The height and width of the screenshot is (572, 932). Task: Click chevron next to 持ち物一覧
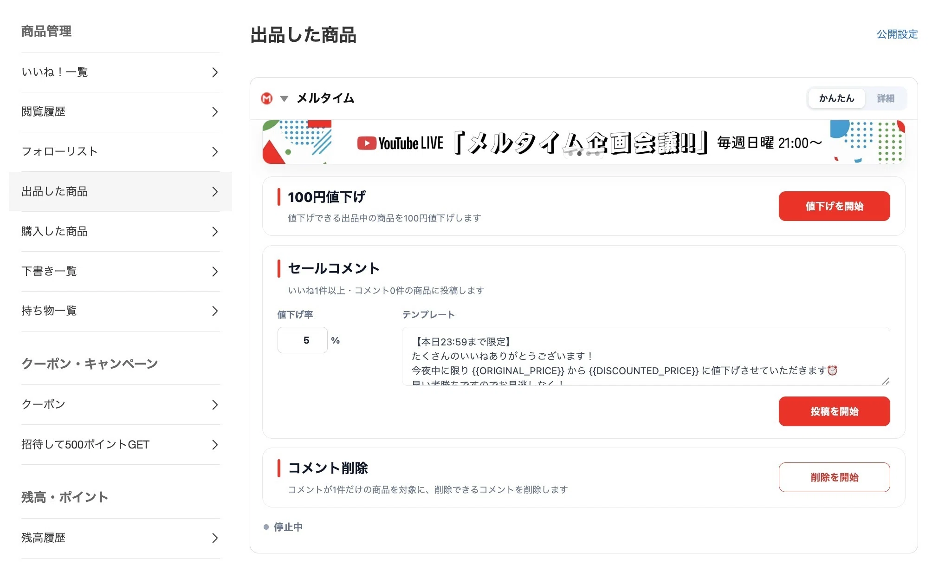[215, 311]
